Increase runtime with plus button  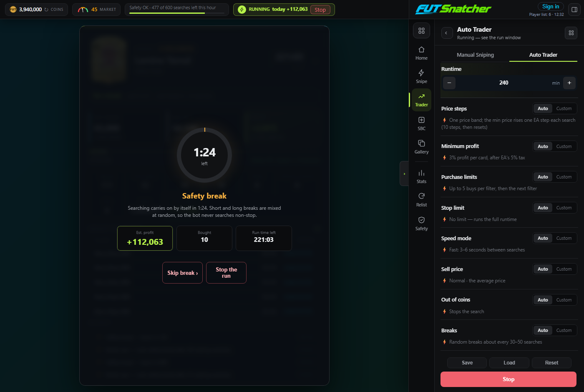coord(569,83)
